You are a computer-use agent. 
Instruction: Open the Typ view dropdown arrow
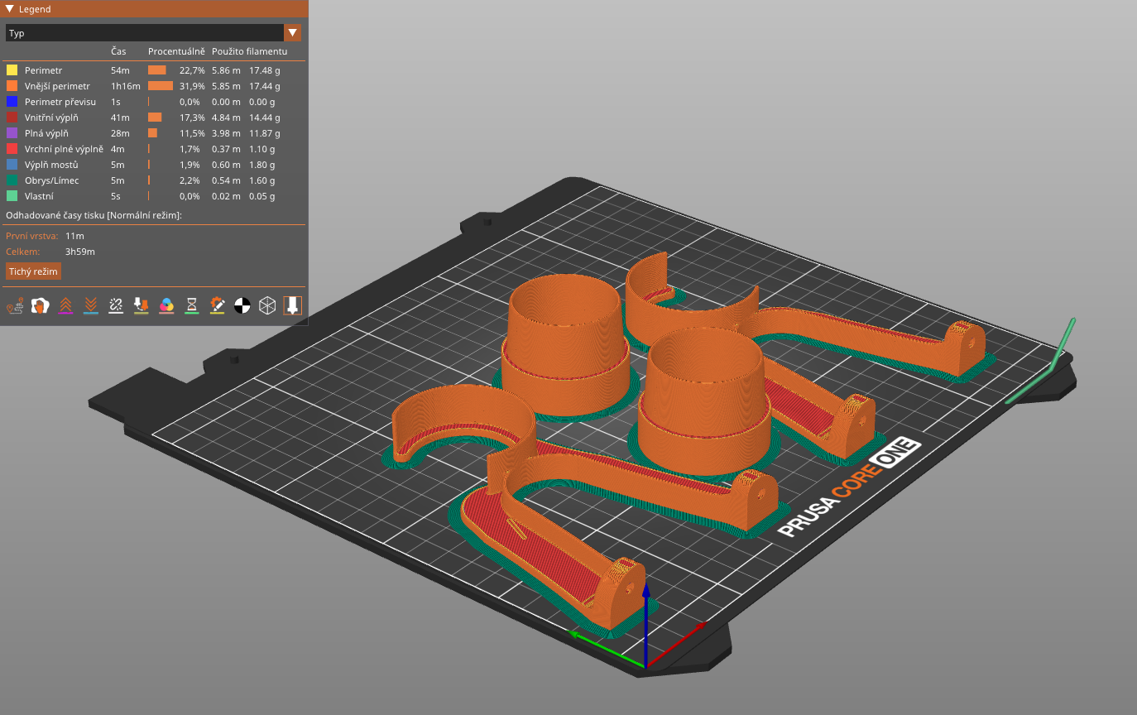click(x=292, y=33)
